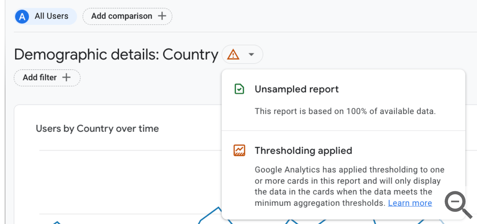477x224 pixels.
Task: Click the 'Users by Country over time' heading
Action: tap(97, 129)
